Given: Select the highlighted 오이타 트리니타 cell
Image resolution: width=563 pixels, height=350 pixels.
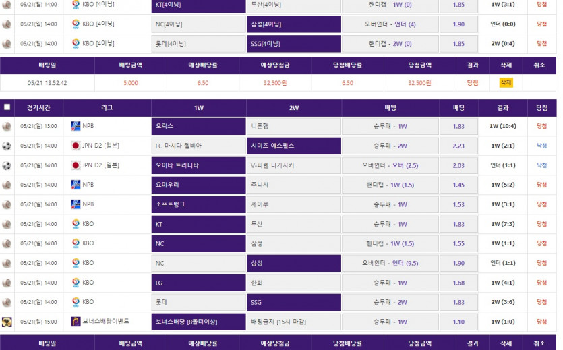Looking at the screenshot, I should coord(198,165).
